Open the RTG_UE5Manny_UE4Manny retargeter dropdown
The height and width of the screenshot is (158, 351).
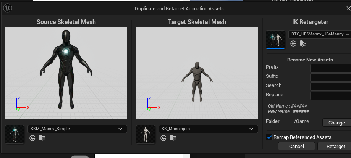pyautogui.click(x=320, y=34)
